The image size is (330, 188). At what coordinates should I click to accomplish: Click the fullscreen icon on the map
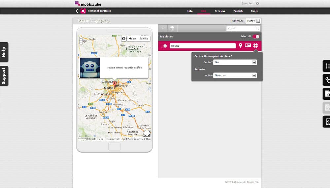(x=147, y=133)
